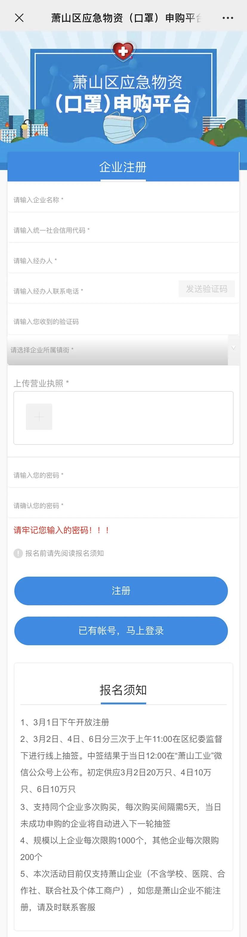Click the 请输入您收到的验证码 field

[x=123, y=322]
